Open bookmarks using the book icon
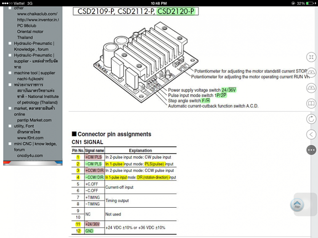Screen dimensions: 318x238 pos(311,103)
